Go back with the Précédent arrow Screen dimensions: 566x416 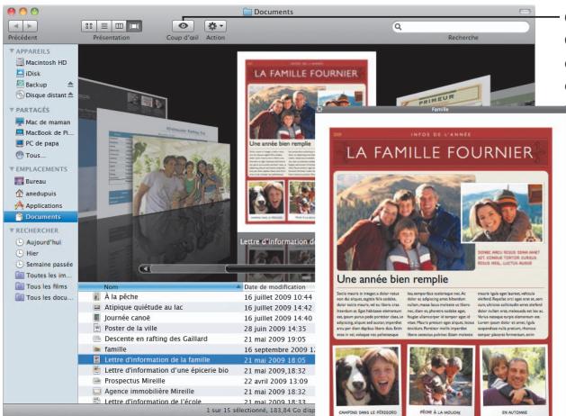(15, 26)
